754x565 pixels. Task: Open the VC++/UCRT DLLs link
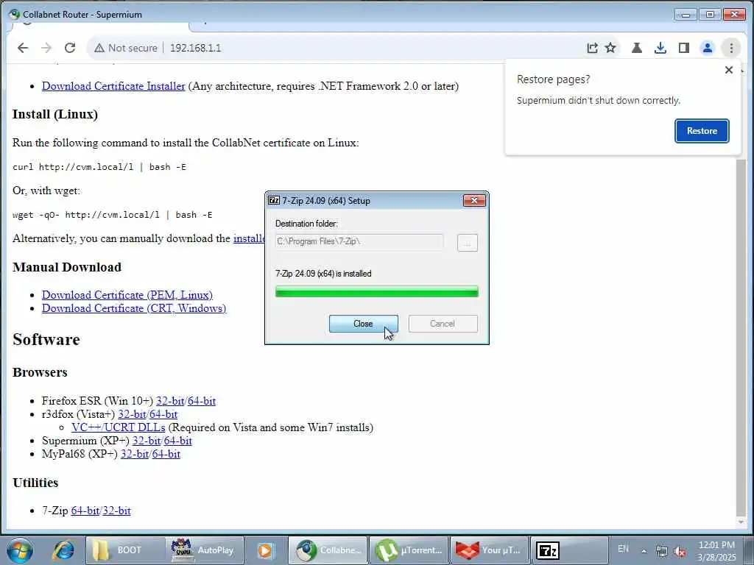click(119, 427)
